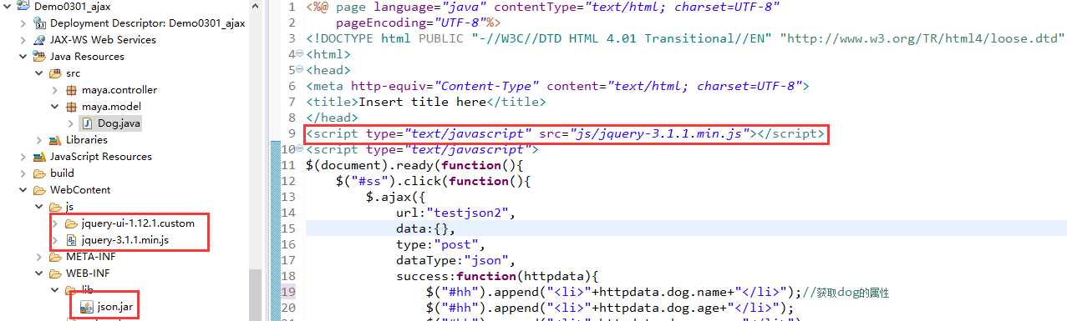Click the Dog.java file icon
The height and width of the screenshot is (321, 1067).
click(88, 123)
